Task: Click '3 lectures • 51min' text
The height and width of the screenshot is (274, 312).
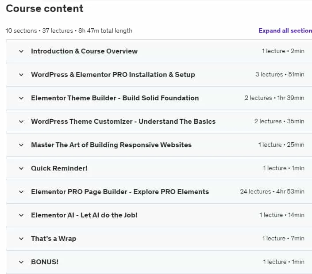Action: (280, 75)
